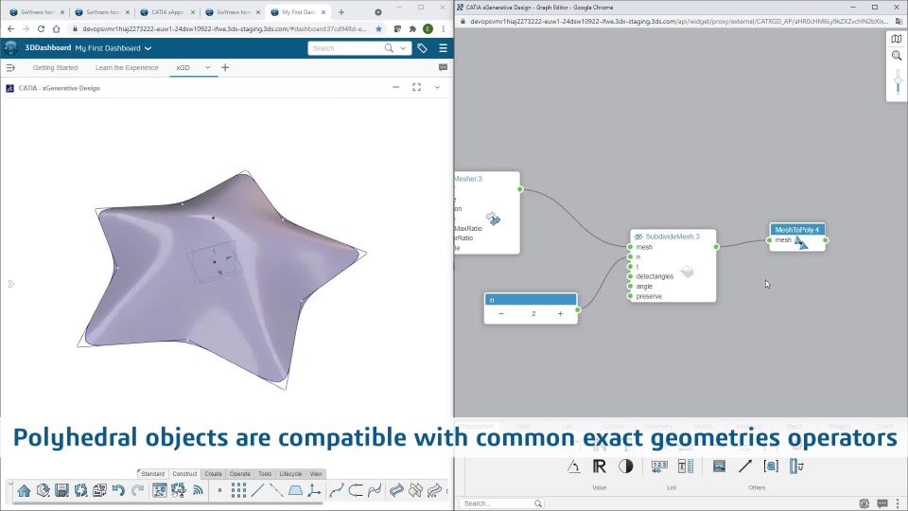Click the Save floppy disk icon
Image resolution: width=908 pixels, height=511 pixels.
click(x=62, y=491)
